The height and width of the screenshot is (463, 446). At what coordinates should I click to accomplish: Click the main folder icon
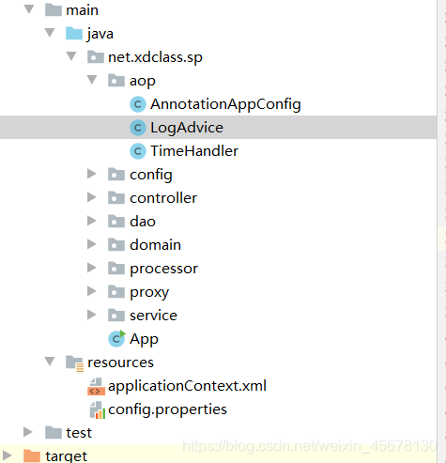[54, 10]
